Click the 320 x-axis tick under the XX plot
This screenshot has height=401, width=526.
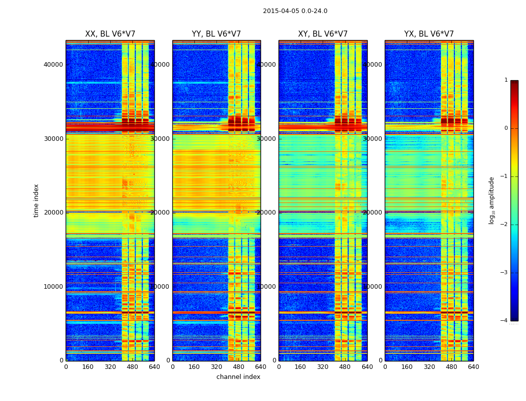pos(110,367)
